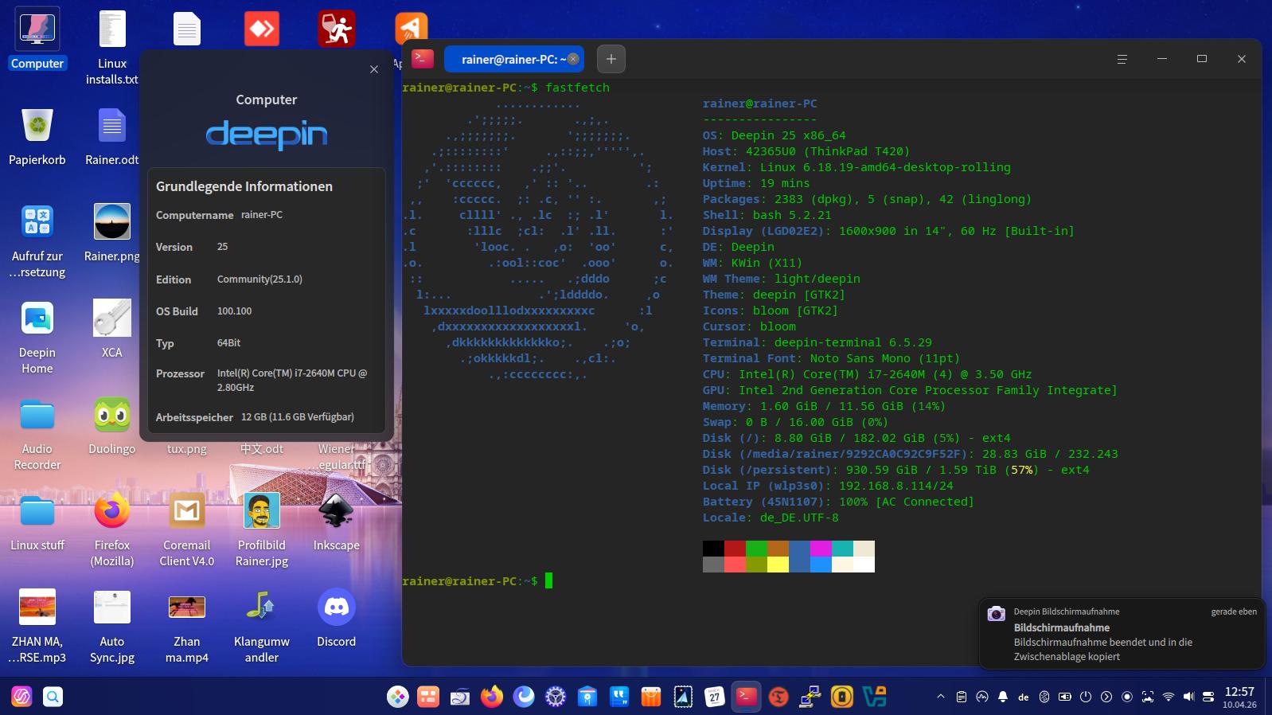The width and height of the screenshot is (1272, 715).
Task: Open the calendar icon in the dock
Action: (714, 697)
